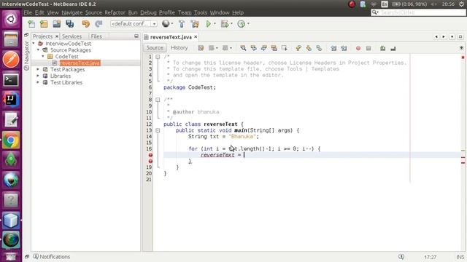Open Debug Project dropdown arrow
The image size is (467, 262).
[231, 24]
